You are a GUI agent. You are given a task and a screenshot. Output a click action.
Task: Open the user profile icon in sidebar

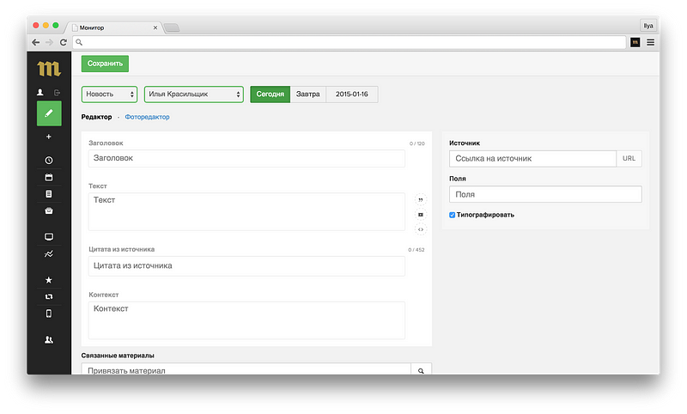[40, 92]
